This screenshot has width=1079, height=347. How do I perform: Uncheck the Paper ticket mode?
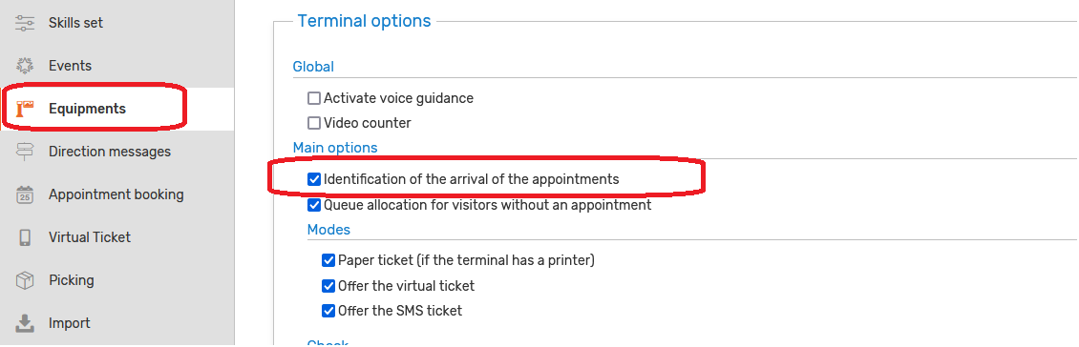point(328,260)
